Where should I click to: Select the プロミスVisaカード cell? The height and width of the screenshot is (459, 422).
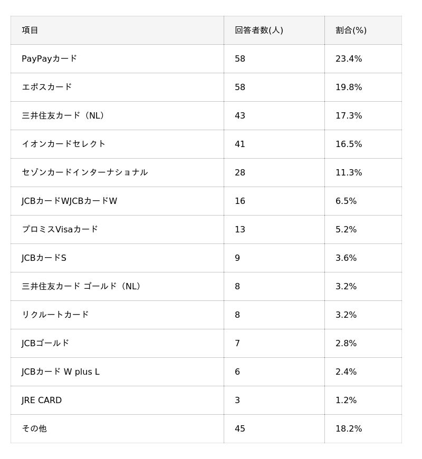[x=60, y=229]
